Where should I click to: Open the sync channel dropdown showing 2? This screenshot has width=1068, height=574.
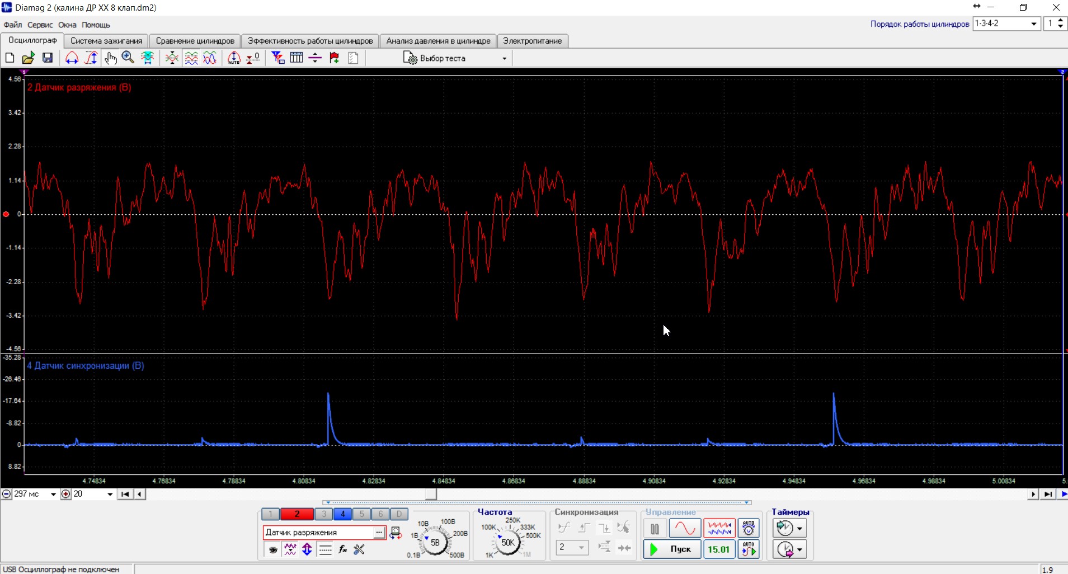(x=572, y=547)
